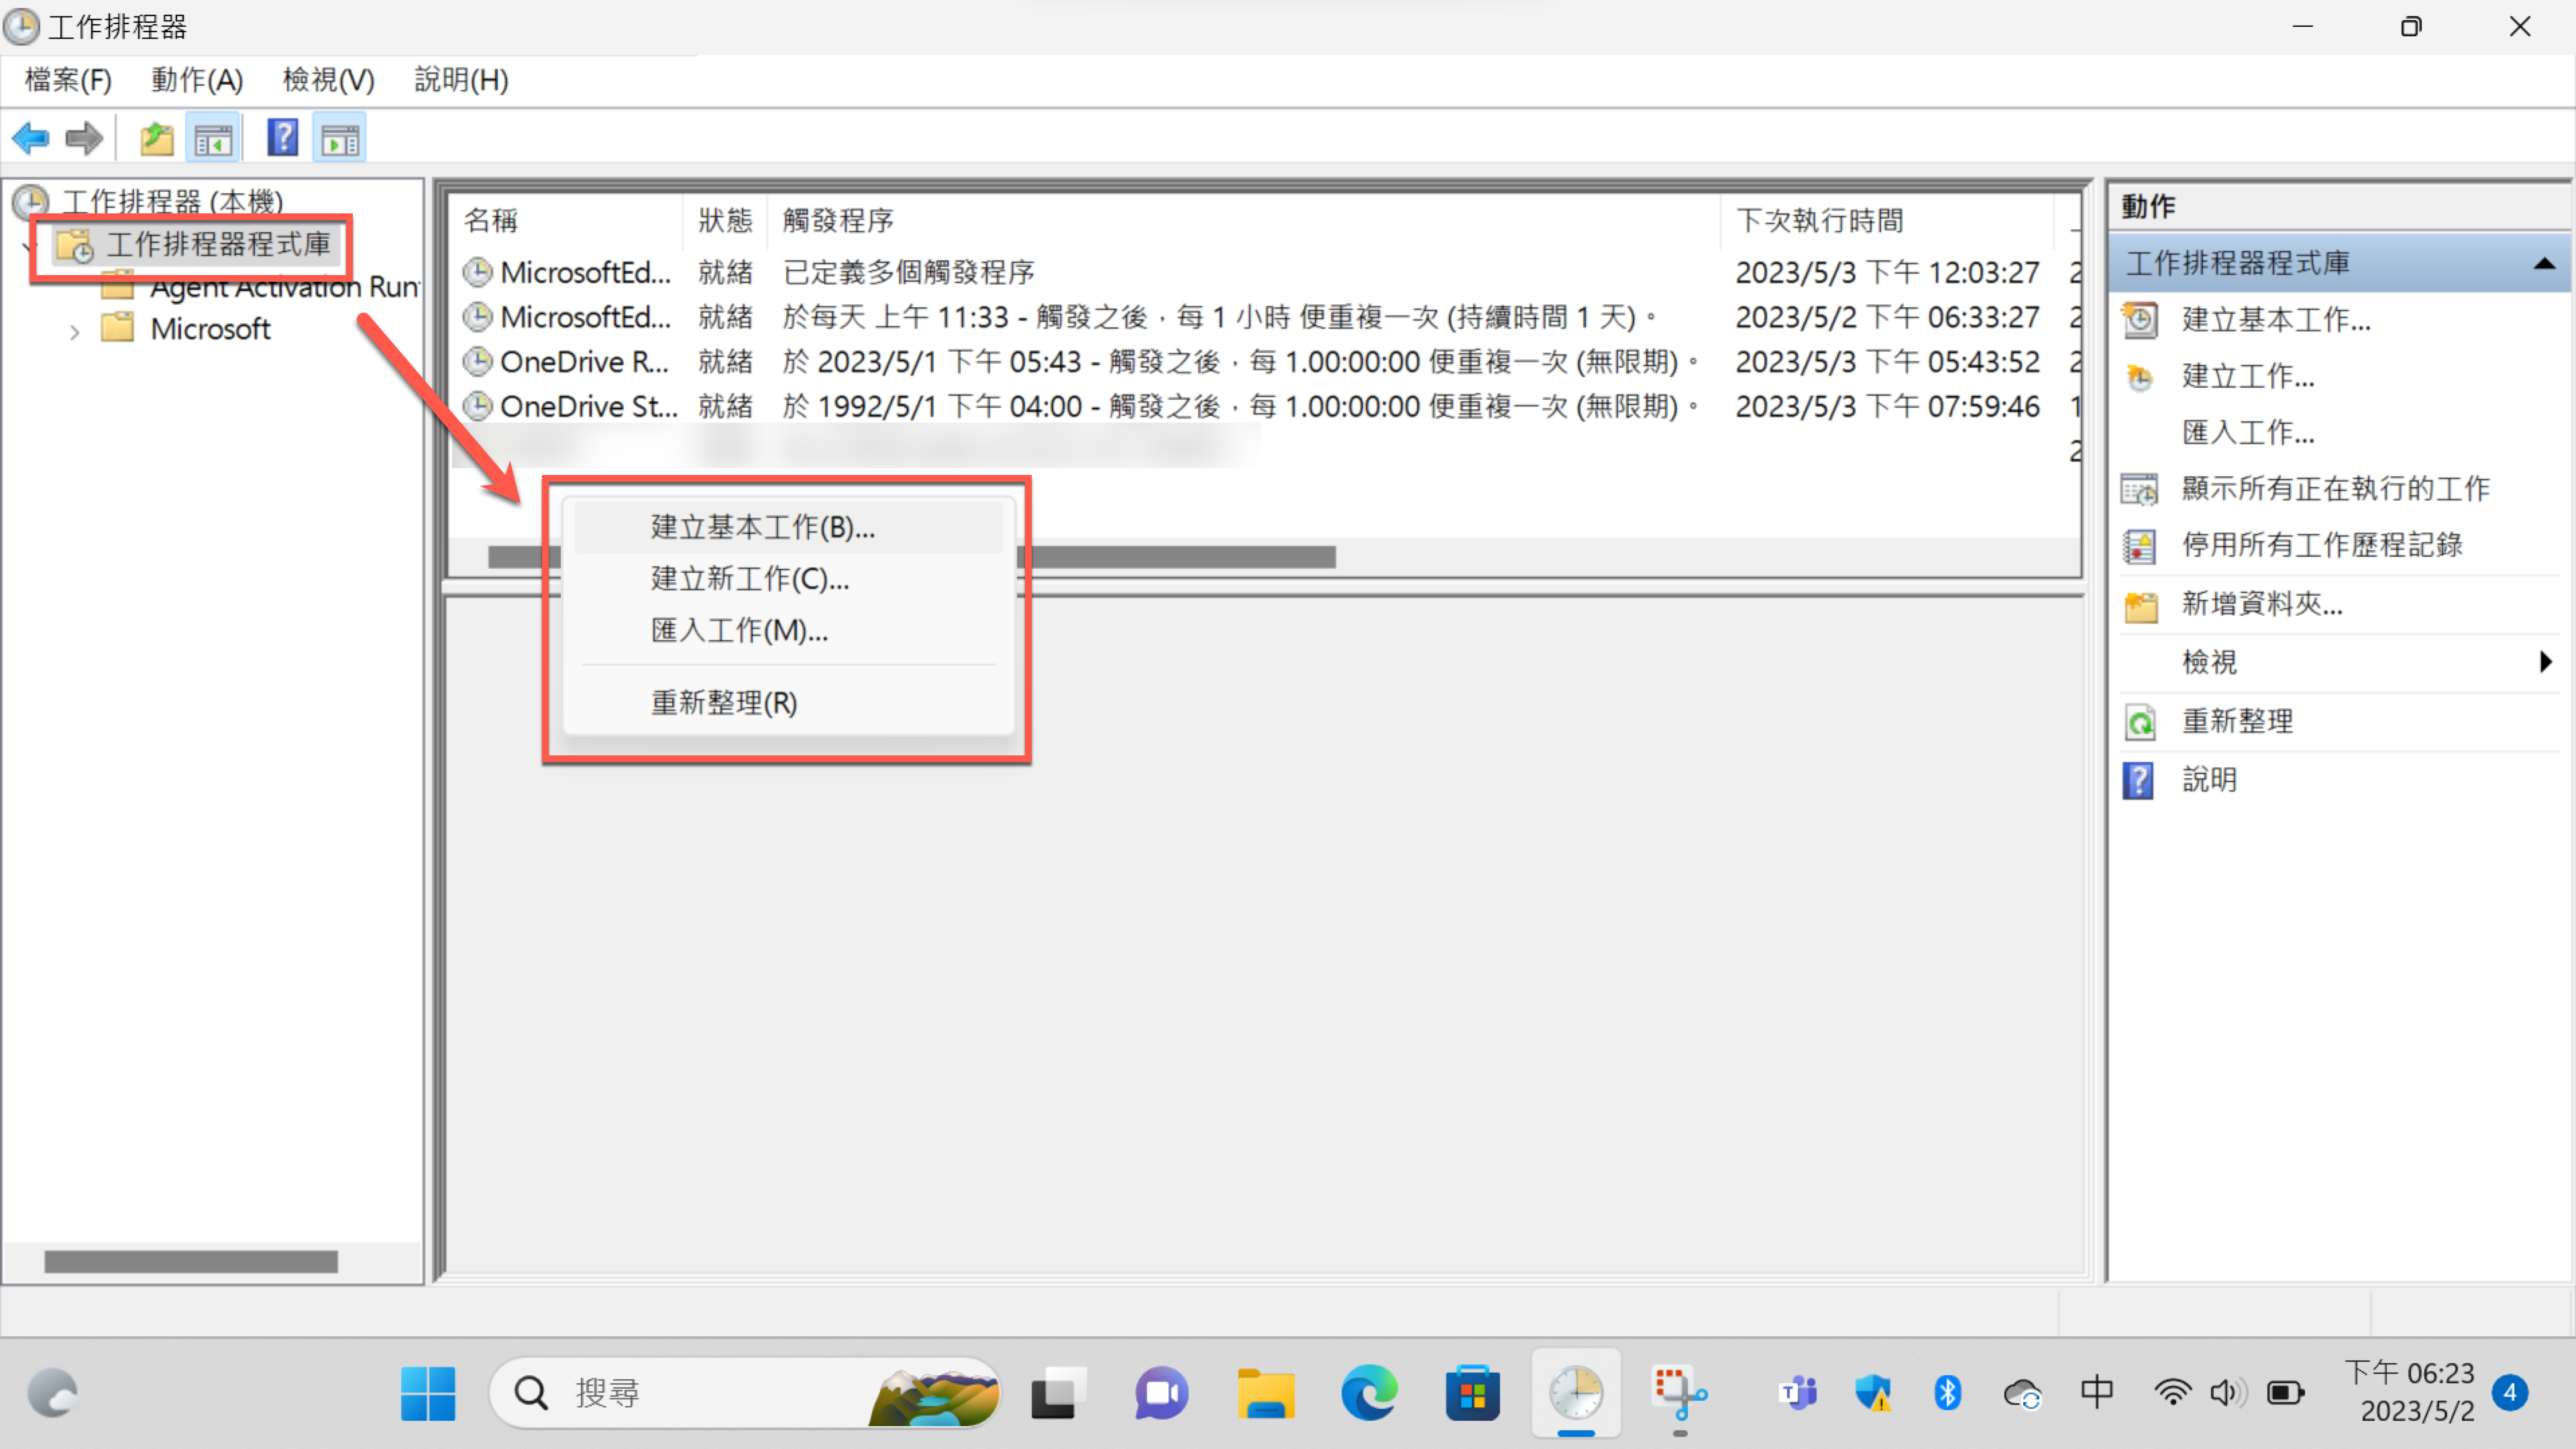The image size is (2576, 1449).
Task: Open the 動作(A) menu
Action: point(197,80)
